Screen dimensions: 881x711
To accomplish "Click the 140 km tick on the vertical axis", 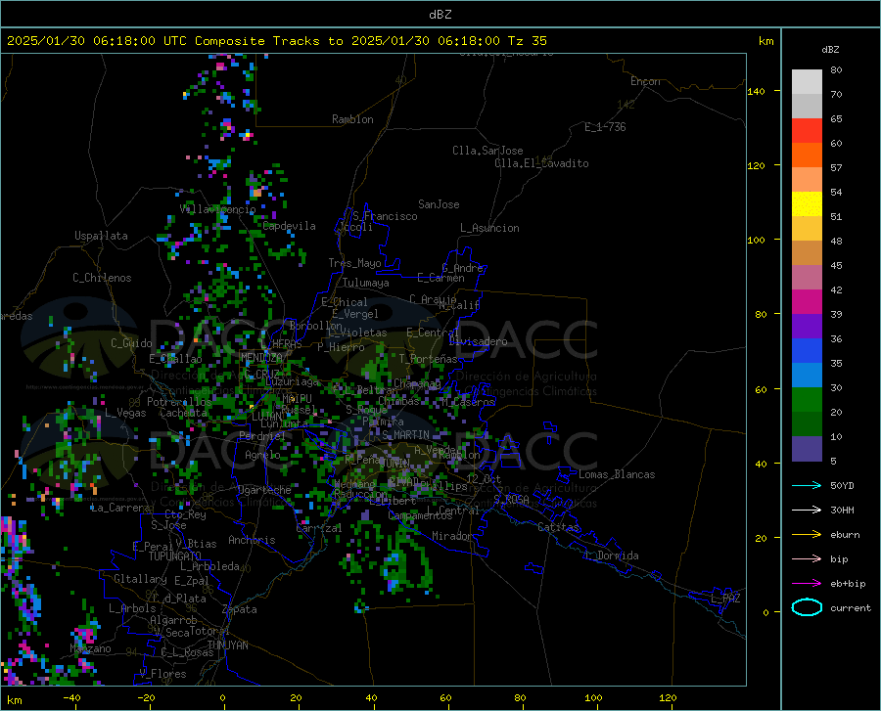I will click(756, 92).
